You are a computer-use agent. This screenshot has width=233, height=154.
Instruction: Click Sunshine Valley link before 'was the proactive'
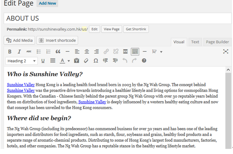tap(21, 90)
